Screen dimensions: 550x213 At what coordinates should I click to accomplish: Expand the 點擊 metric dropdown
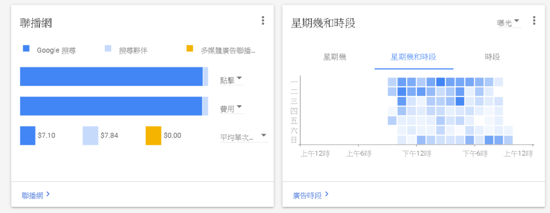point(231,79)
